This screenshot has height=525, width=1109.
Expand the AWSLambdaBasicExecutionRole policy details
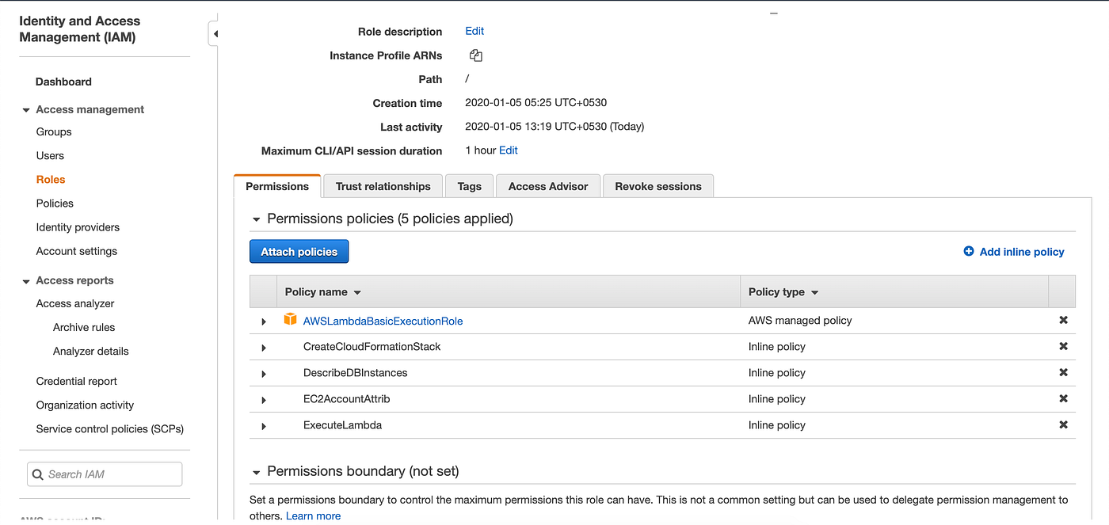(x=263, y=321)
